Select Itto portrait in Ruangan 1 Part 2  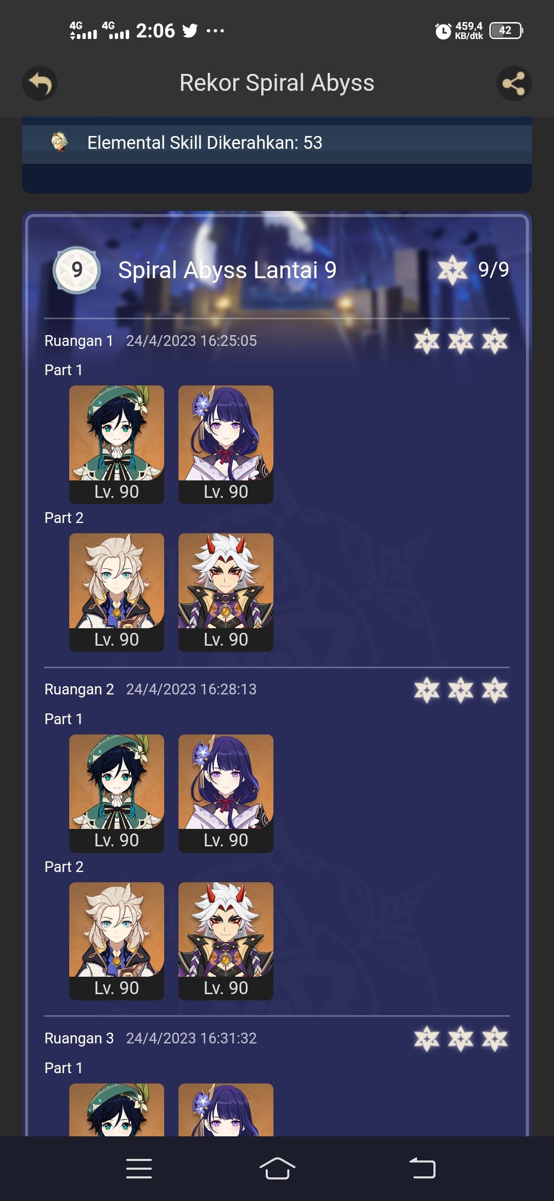(226, 592)
